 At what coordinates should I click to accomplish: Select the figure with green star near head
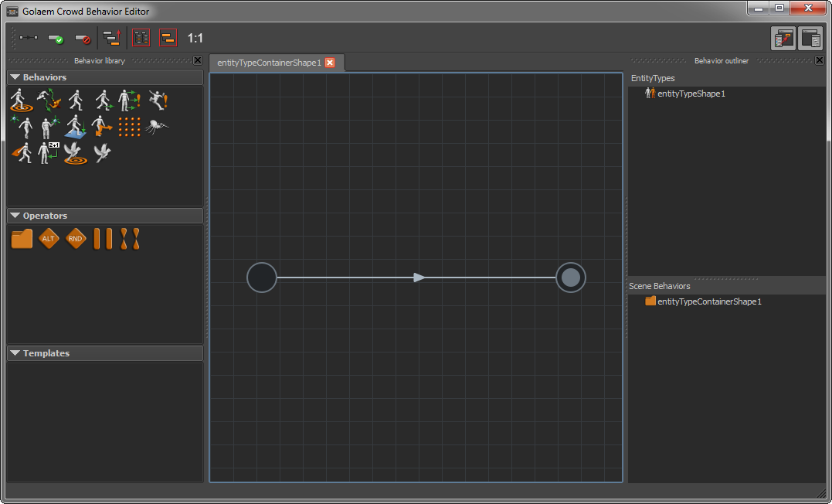tap(22, 127)
